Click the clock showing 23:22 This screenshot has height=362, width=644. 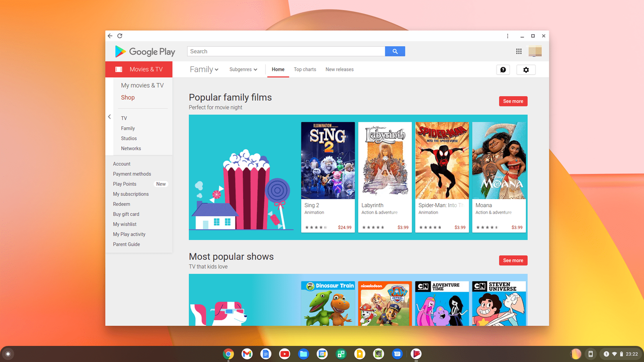tap(632, 354)
